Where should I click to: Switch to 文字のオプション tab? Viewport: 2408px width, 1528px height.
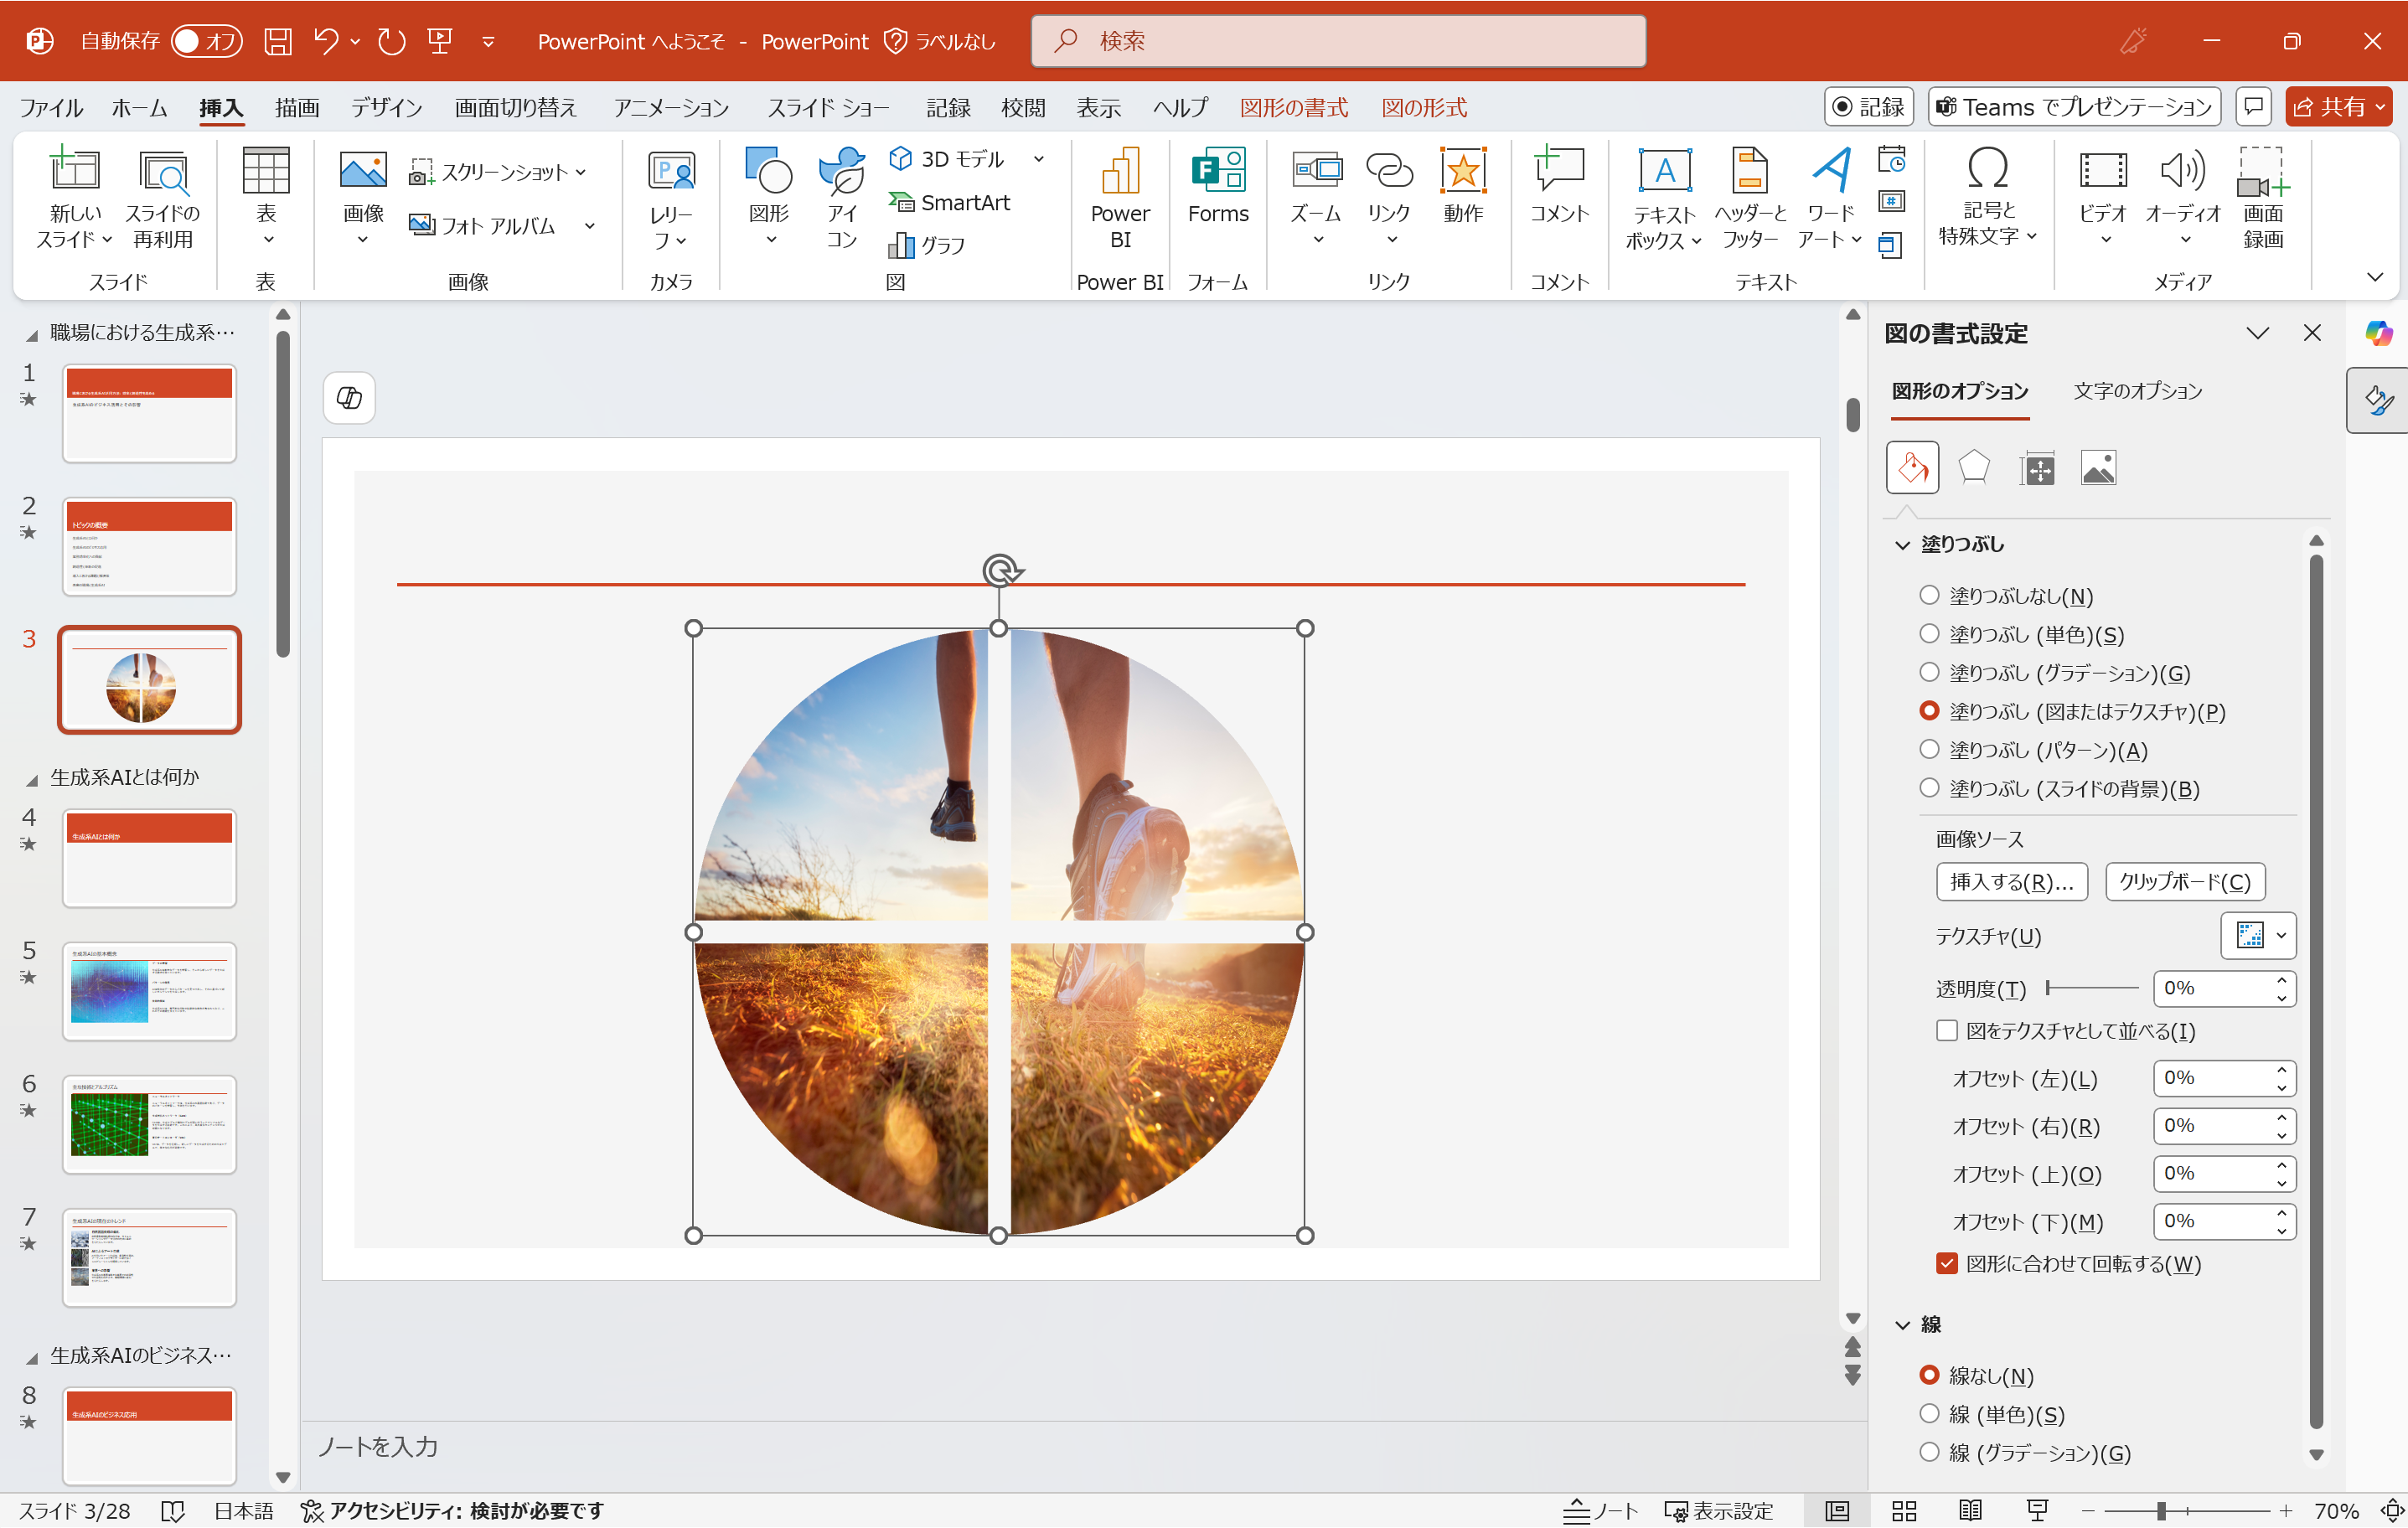click(x=2138, y=391)
